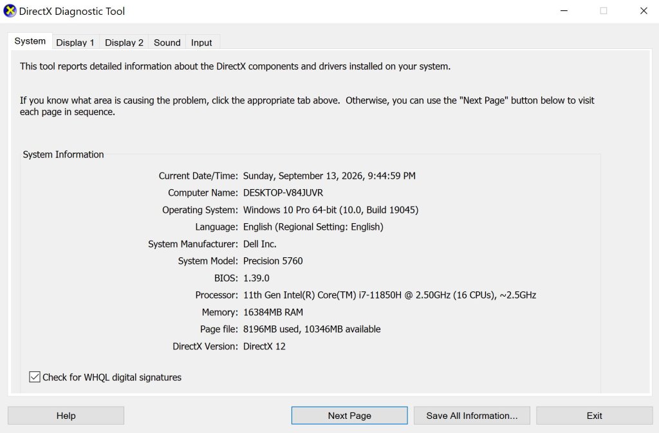Click the 'If you know what area' paragraph
Viewport: 659px width, 433px height.
307,106
